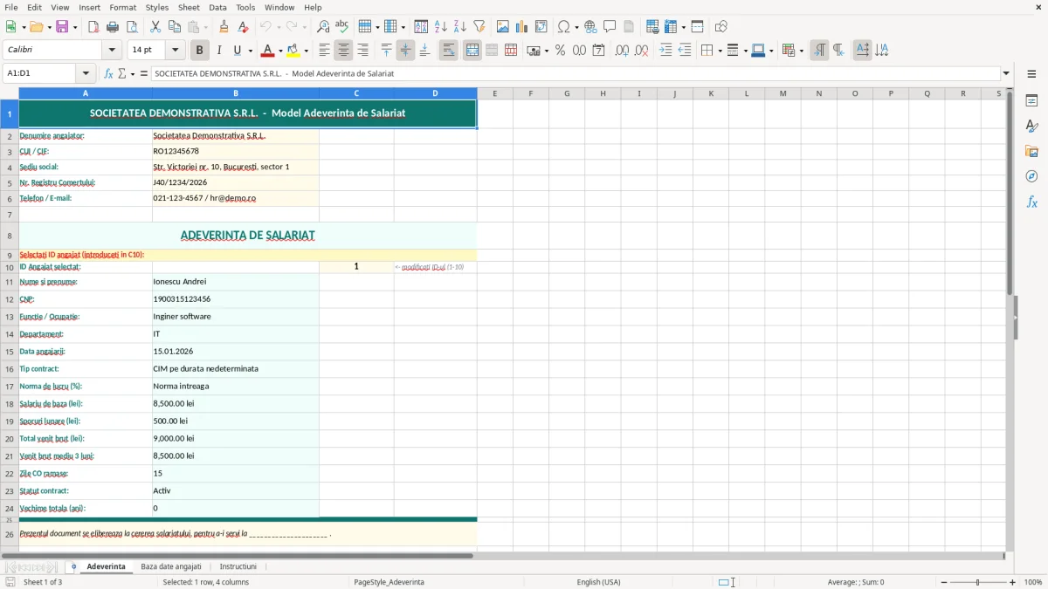This screenshot has width=1048, height=589.
Task: Apply the red font color swatch
Action: (x=267, y=51)
